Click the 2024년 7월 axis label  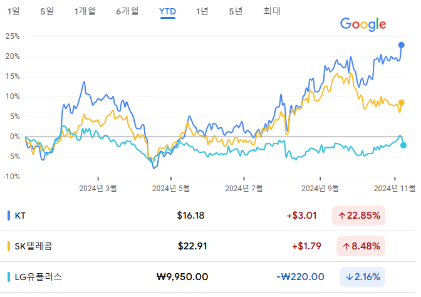[244, 188]
